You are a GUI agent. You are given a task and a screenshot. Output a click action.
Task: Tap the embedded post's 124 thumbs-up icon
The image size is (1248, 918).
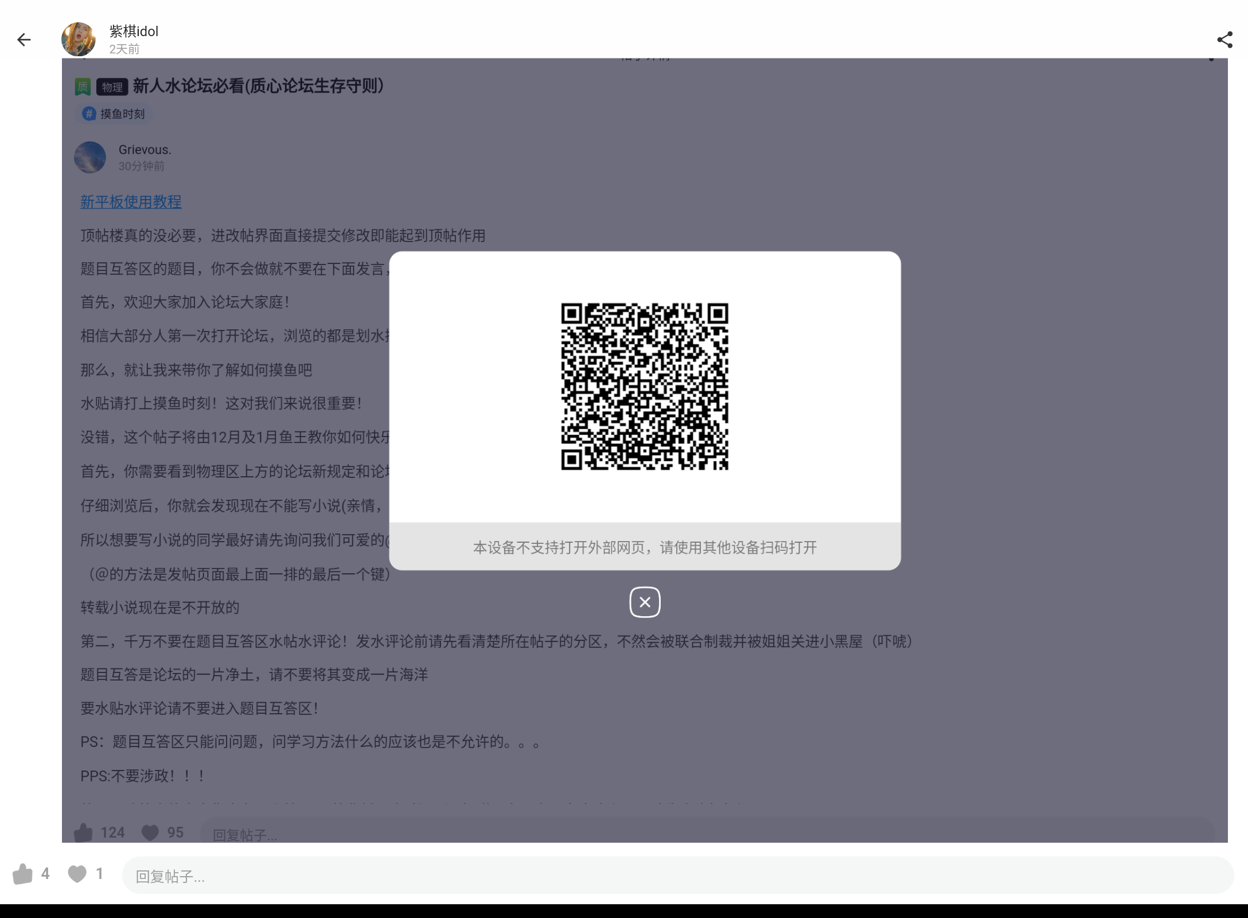click(x=83, y=833)
